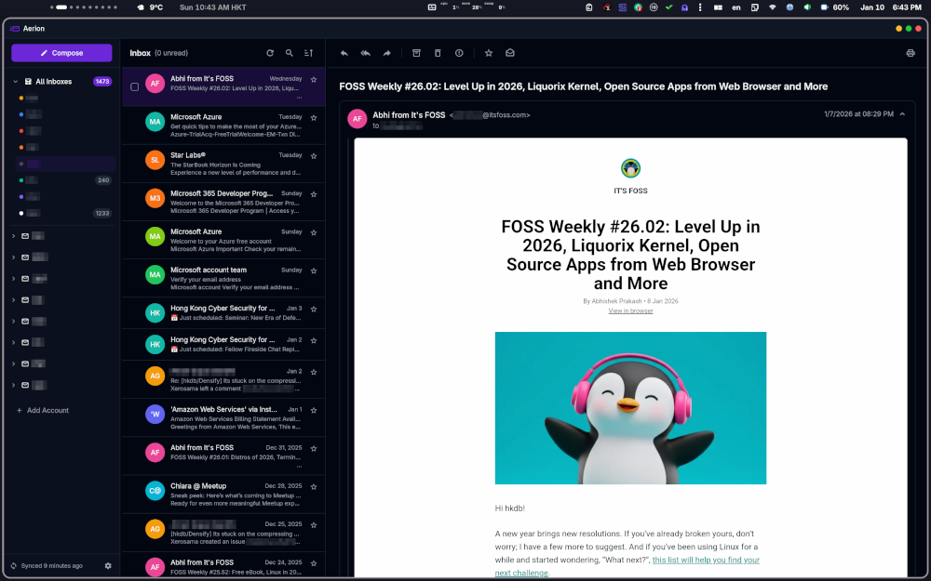Open the 'View in browser' link
931x581 pixels.
(x=630, y=310)
